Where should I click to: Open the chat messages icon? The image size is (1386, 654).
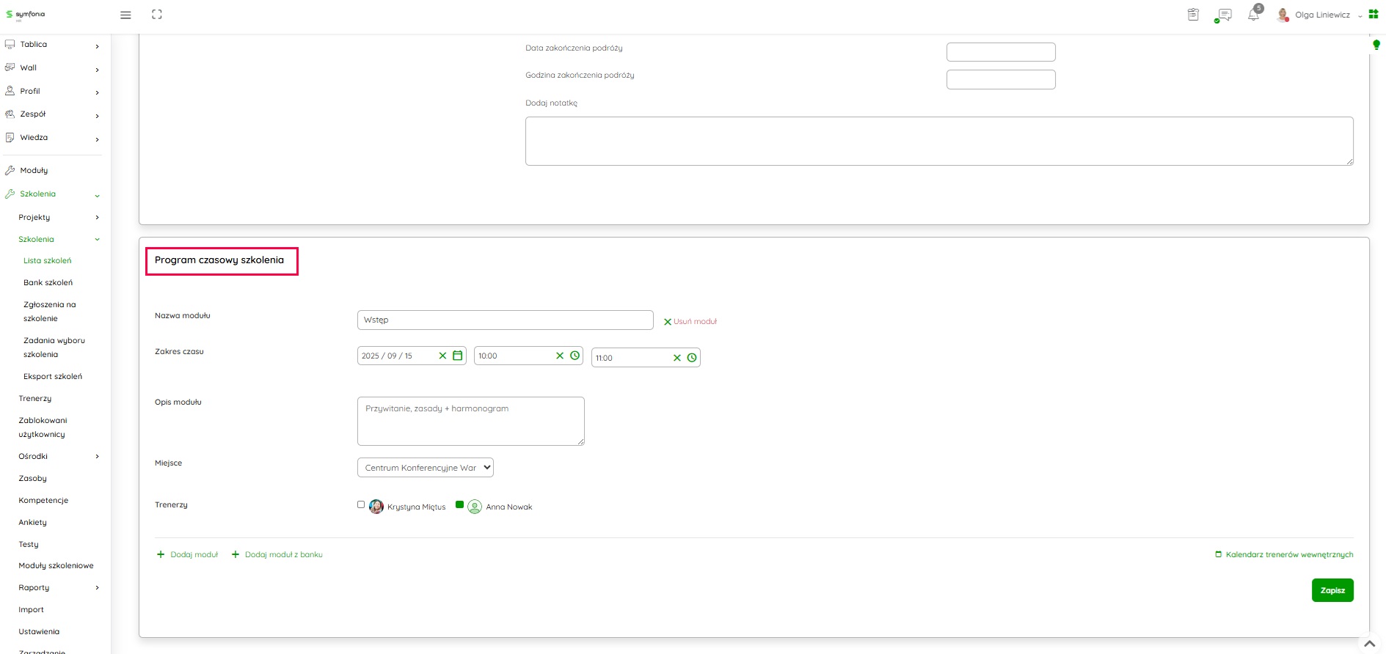pyautogui.click(x=1223, y=15)
